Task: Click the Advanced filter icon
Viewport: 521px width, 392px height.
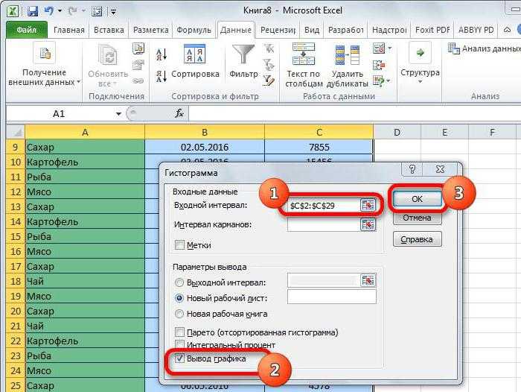Action: [269, 80]
